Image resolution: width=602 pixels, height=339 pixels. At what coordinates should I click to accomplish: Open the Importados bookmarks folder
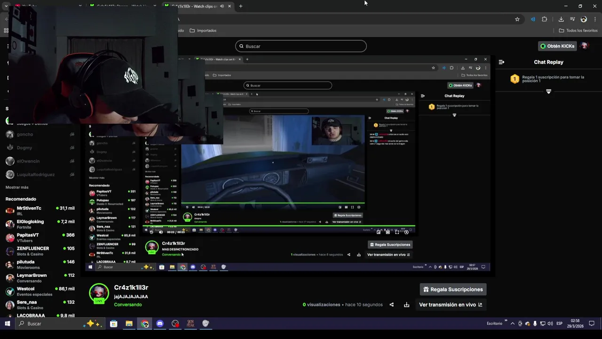click(x=203, y=31)
